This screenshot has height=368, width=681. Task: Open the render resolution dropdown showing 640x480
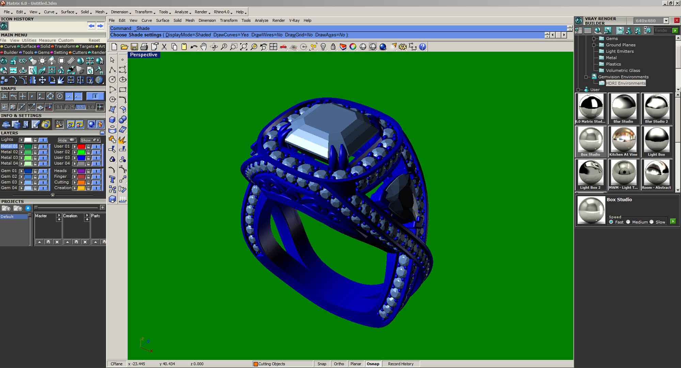[666, 20]
